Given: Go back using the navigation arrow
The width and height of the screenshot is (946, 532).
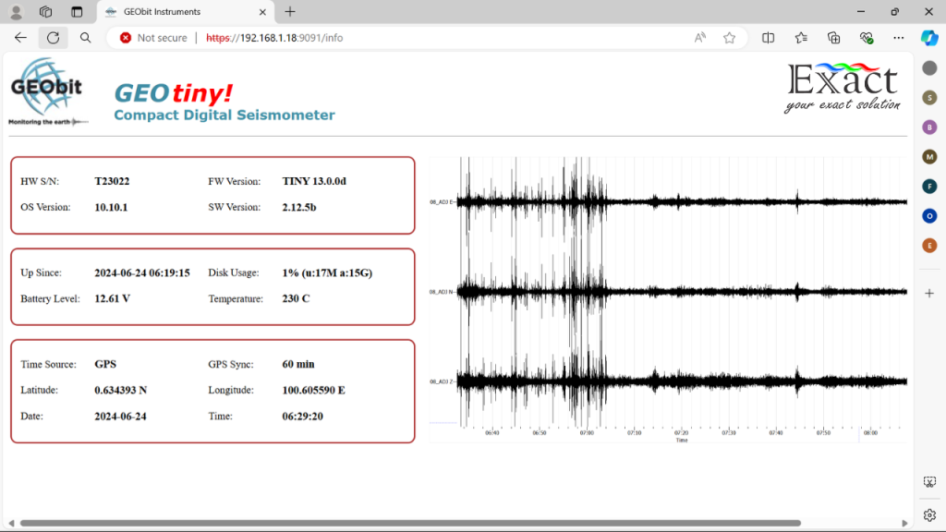Looking at the screenshot, I should point(20,38).
